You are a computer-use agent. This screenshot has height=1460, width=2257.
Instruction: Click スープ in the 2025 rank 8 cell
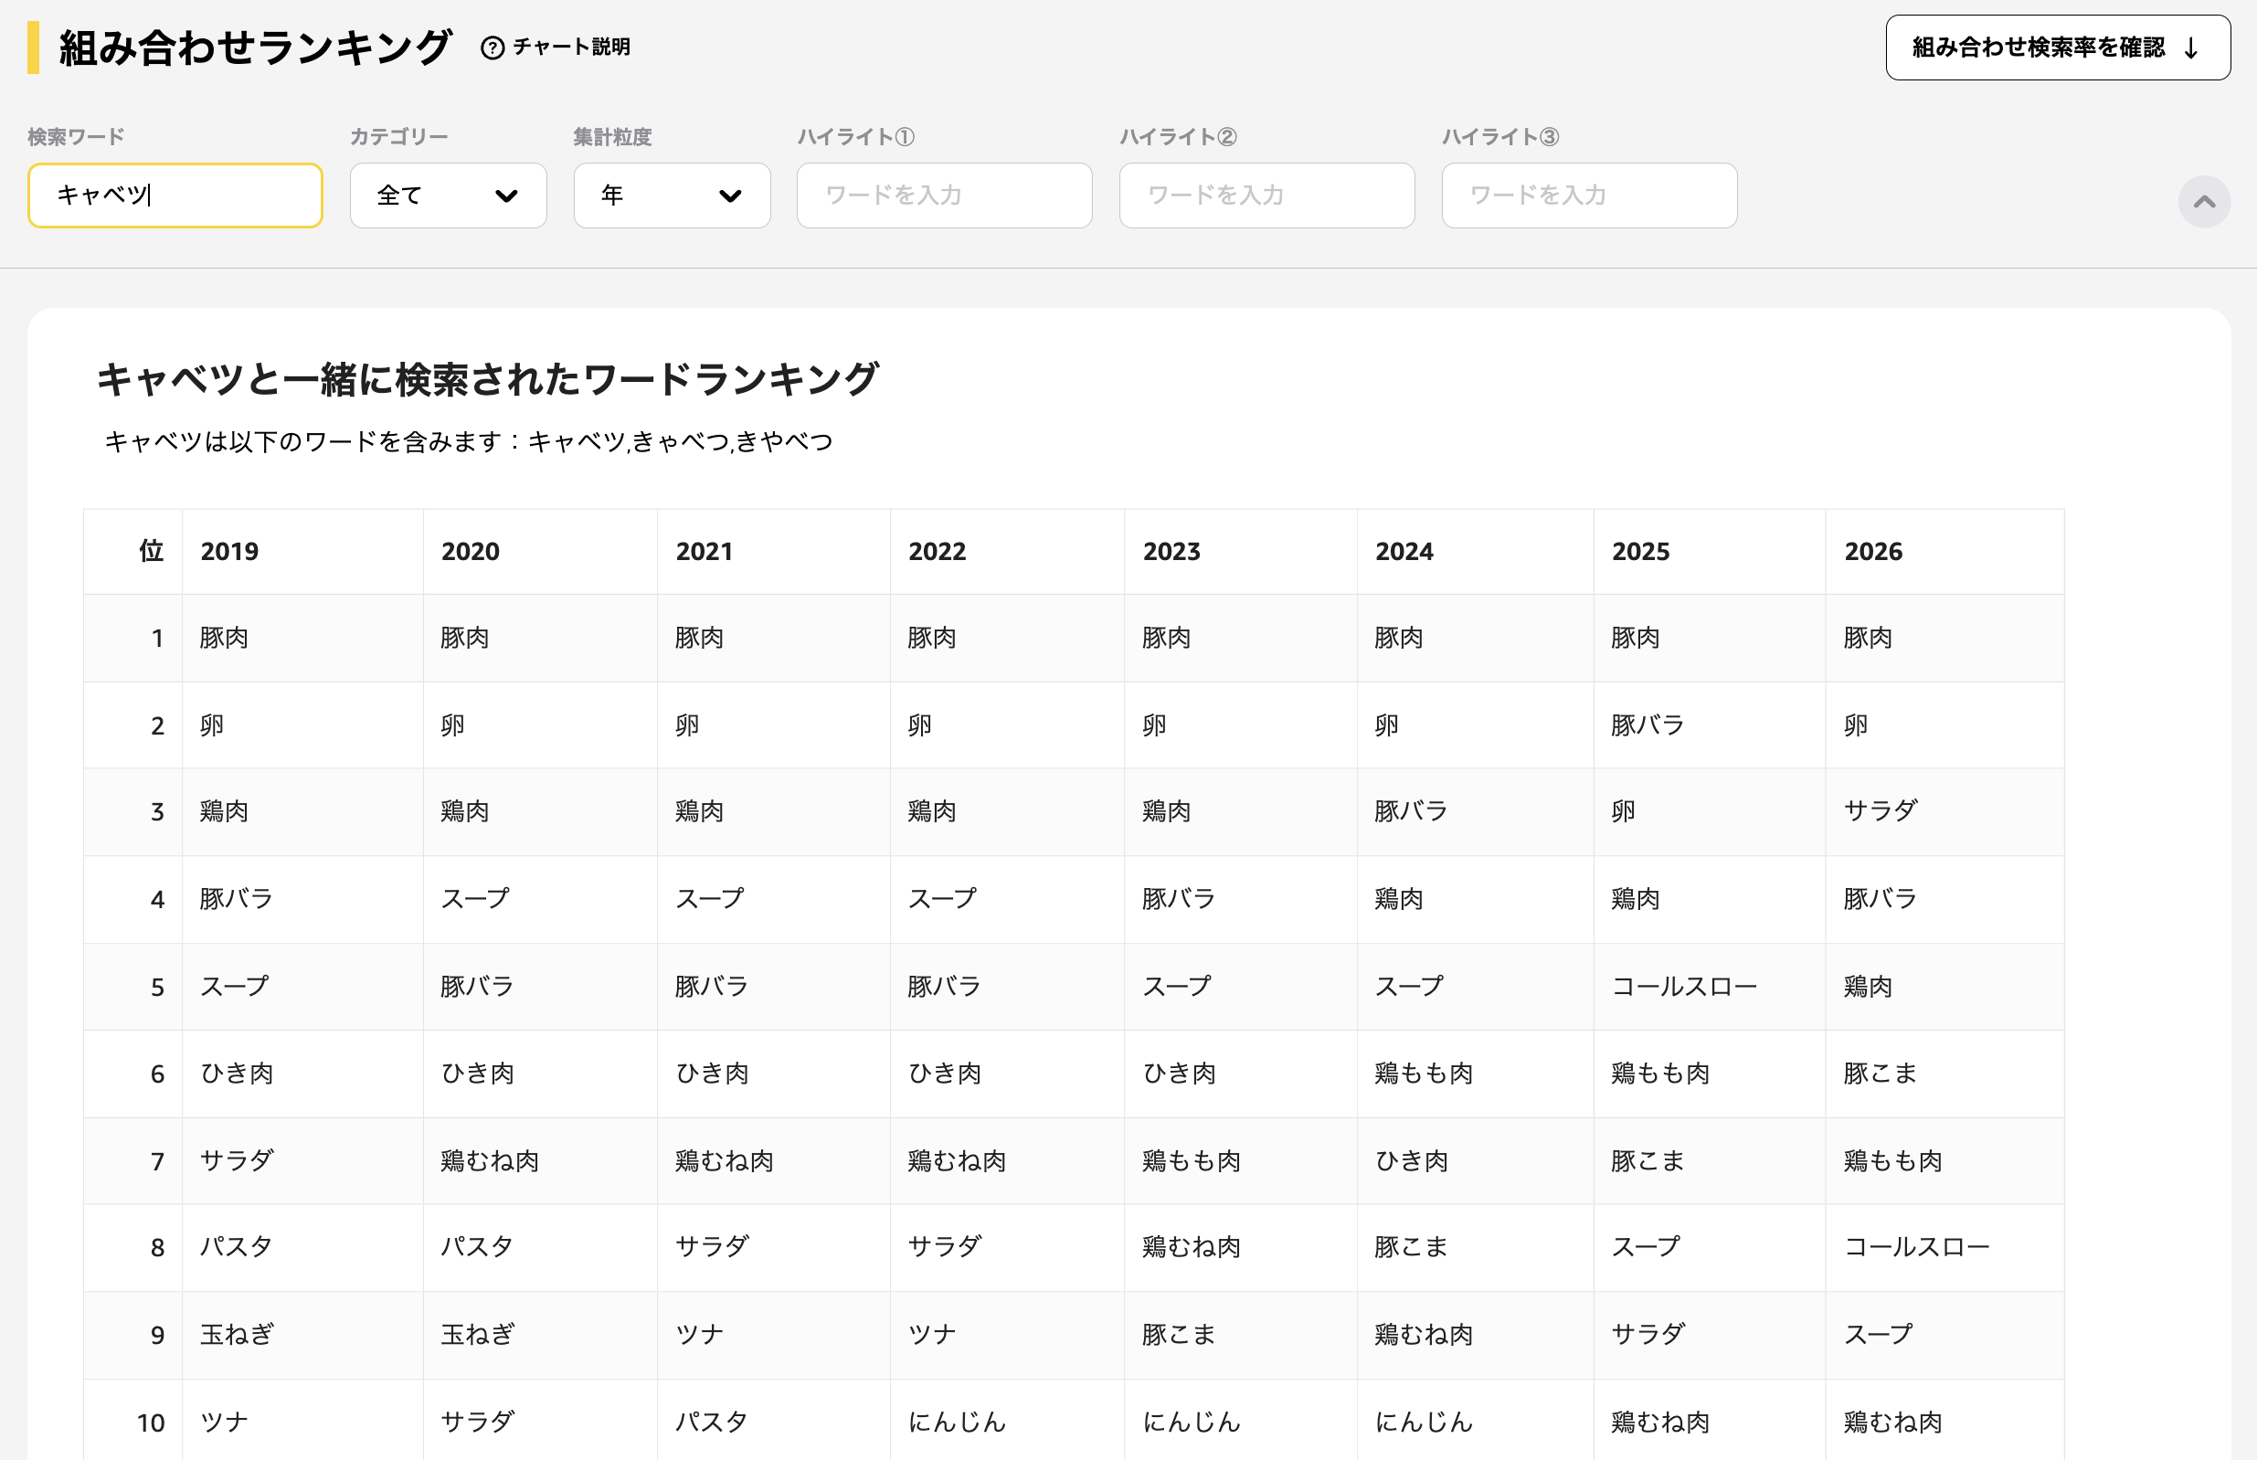[x=1646, y=1247]
